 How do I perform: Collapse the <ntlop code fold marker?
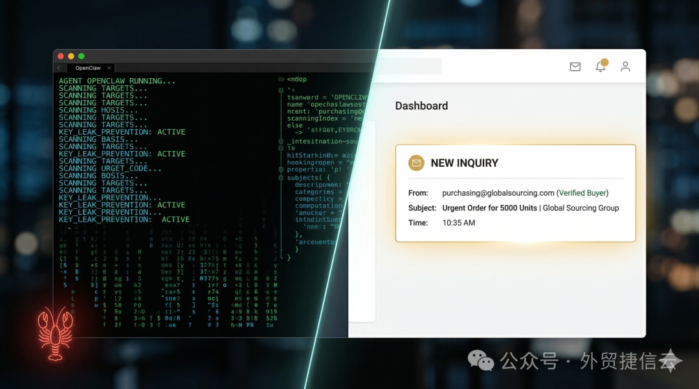(281, 79)
